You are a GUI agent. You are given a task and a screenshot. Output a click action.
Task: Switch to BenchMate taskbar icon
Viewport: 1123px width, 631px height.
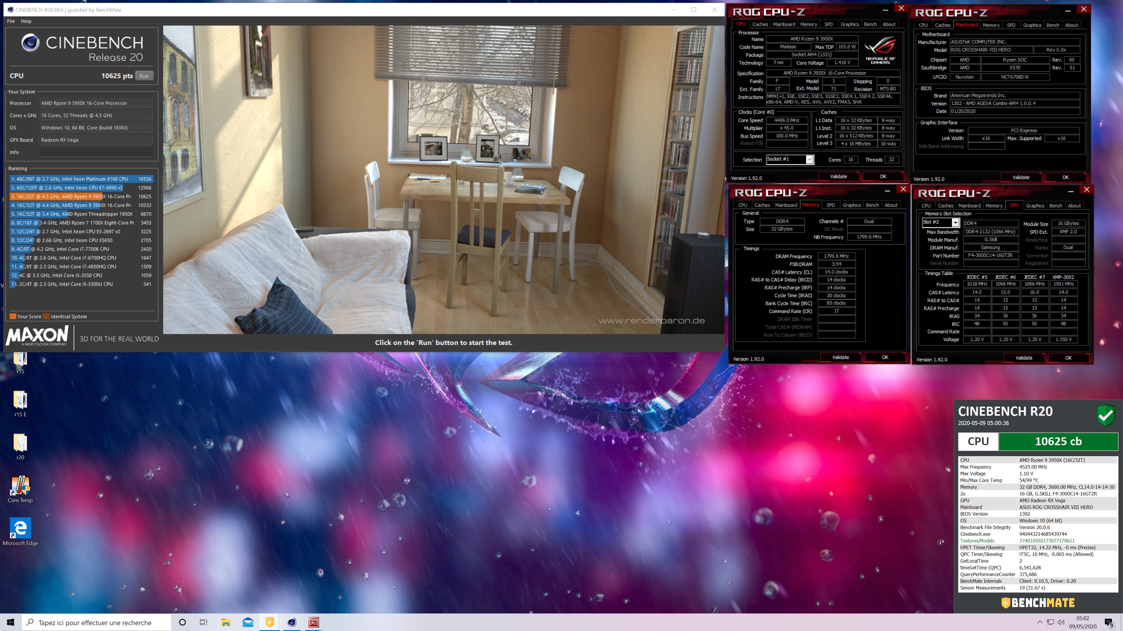270,622
